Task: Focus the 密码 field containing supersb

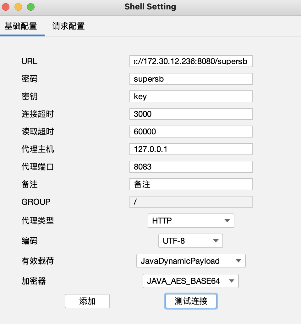Action: pos(191,79)
